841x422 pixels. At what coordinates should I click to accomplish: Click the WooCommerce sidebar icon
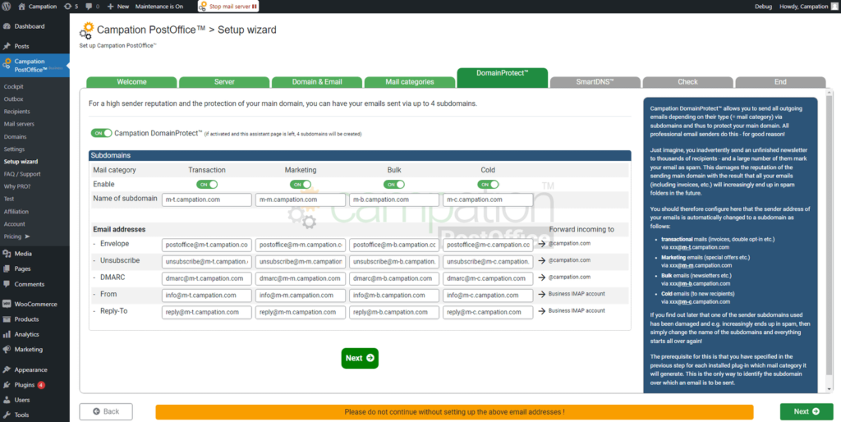pyautogui.click(x=7, y=304)
